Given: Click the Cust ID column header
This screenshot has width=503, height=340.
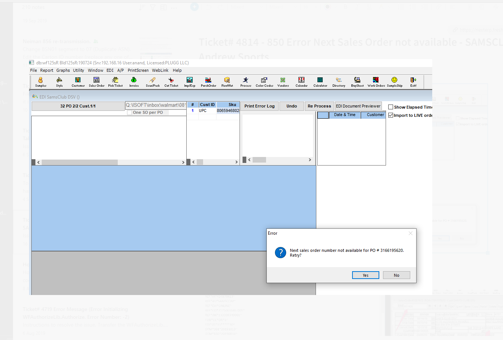Looking at the screenshot, I should (207, 105).
